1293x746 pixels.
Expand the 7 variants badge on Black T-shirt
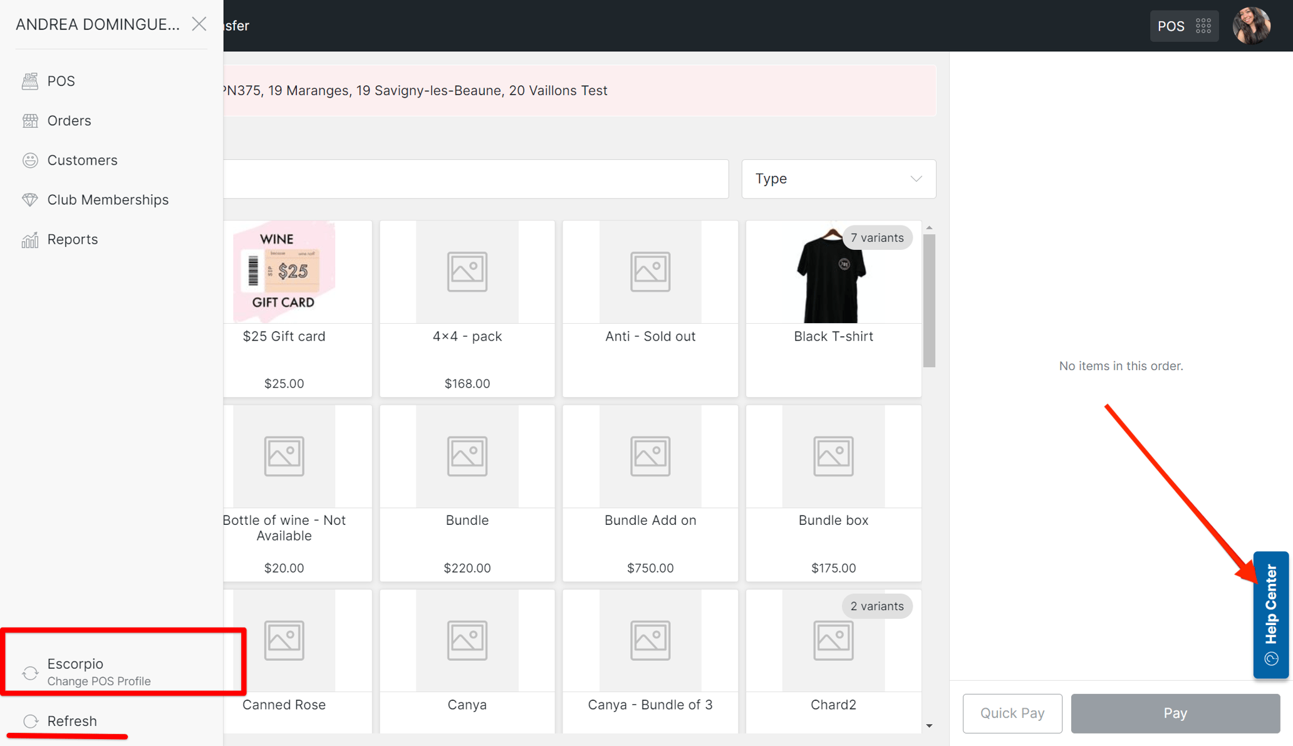point(877,237)
